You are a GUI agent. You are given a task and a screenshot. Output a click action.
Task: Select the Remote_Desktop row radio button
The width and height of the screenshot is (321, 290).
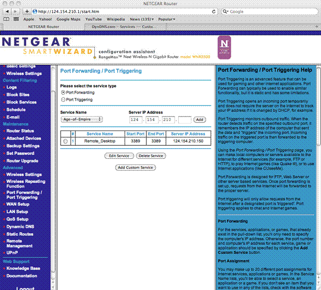[x=65, y=141]
